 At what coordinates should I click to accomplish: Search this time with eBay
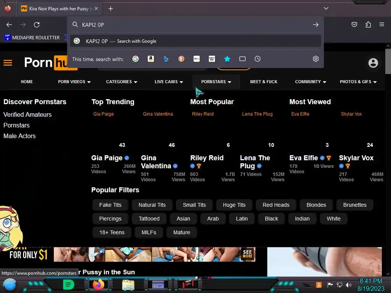point(197,59)
